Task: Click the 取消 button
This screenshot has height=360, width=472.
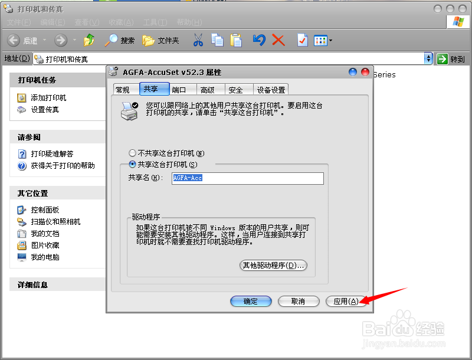Action: tap(299, 302)
